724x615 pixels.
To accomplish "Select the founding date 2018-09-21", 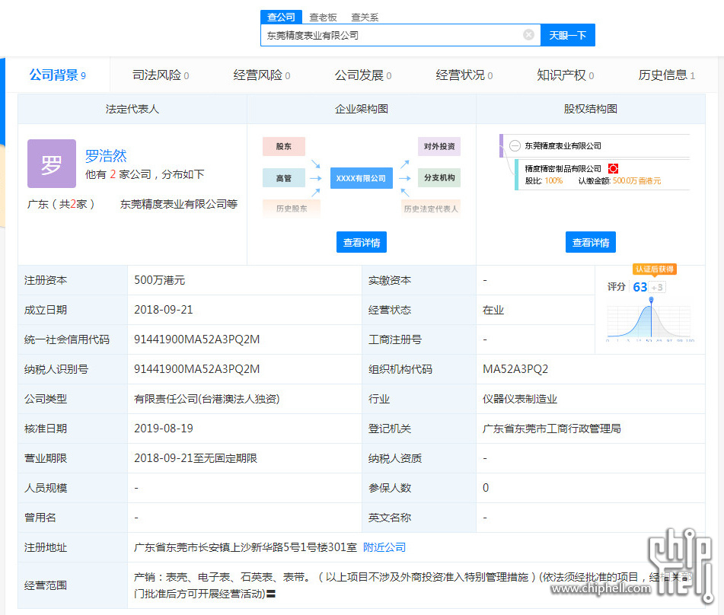I will 164,310.
